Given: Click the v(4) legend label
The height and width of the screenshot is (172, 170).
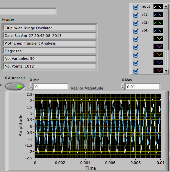Looking at the screenshot, I should click(x=145, y=31).
